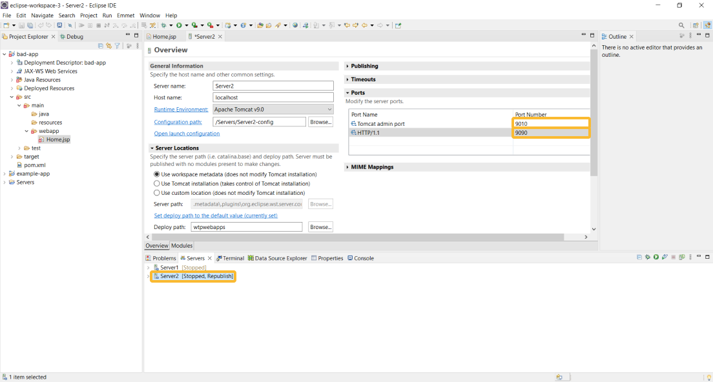Expand the example-app project
Image resolution: width=713 pixels, height=382 pixels.
click(x=5, y=174)
